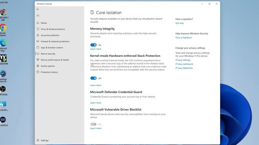This screenshot has height=145, width=259.
Task: Open Learn more under Kernel-mode Stack Protection
Action: 96,85
